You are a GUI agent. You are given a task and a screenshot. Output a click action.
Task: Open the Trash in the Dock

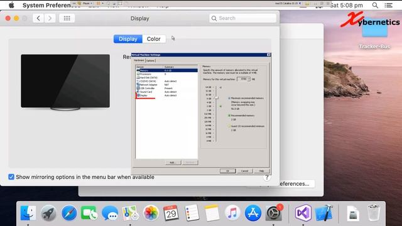(374, 213)
